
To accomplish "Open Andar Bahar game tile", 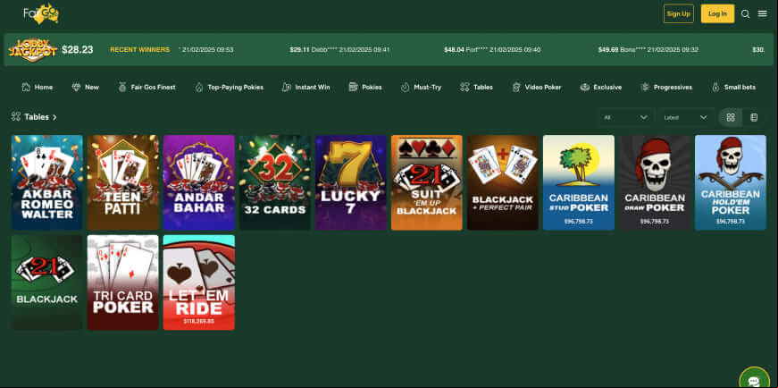I will [199, 182].
